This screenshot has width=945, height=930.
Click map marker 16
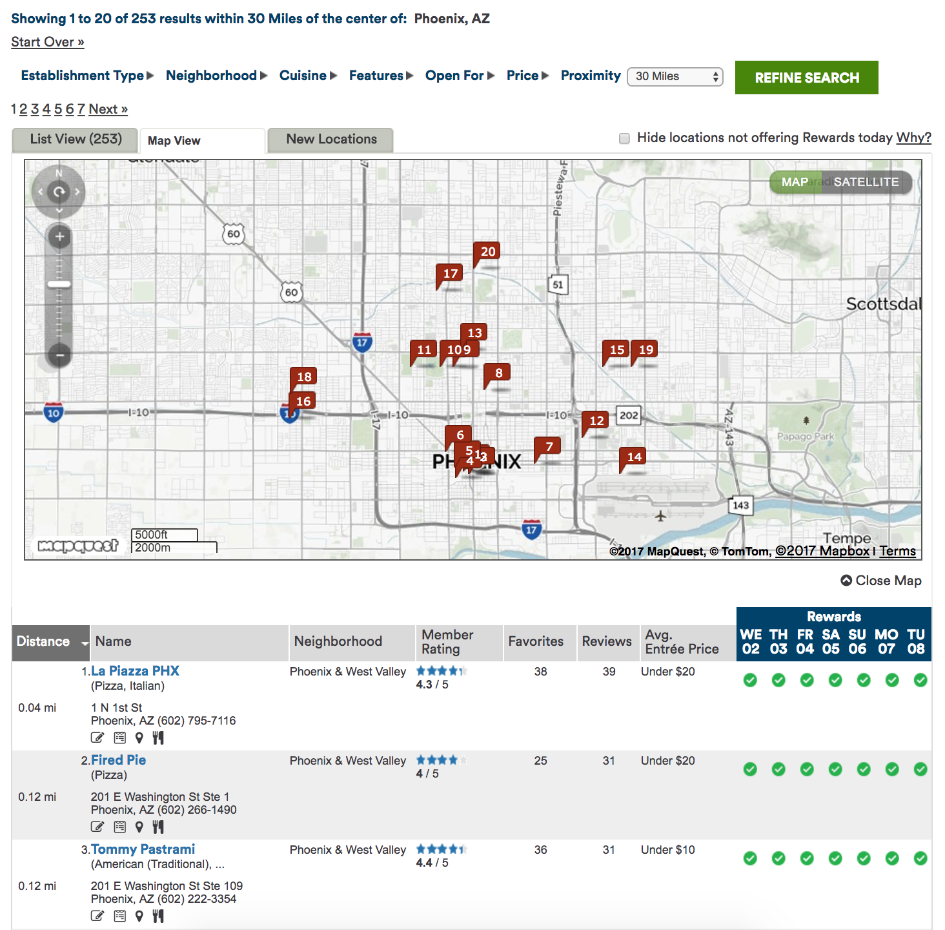(303, 401)
